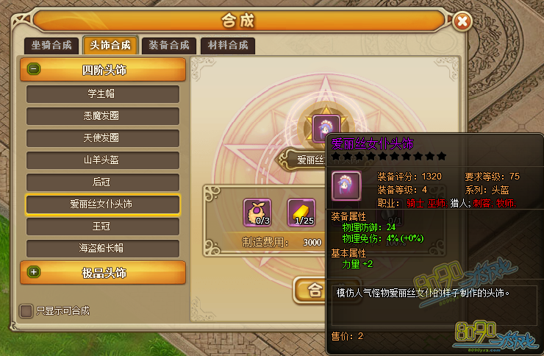The height and width of the screenshot is (356, 544).
Task: Click the headwear icon in tooltip panel
Action: pos(346,185)
